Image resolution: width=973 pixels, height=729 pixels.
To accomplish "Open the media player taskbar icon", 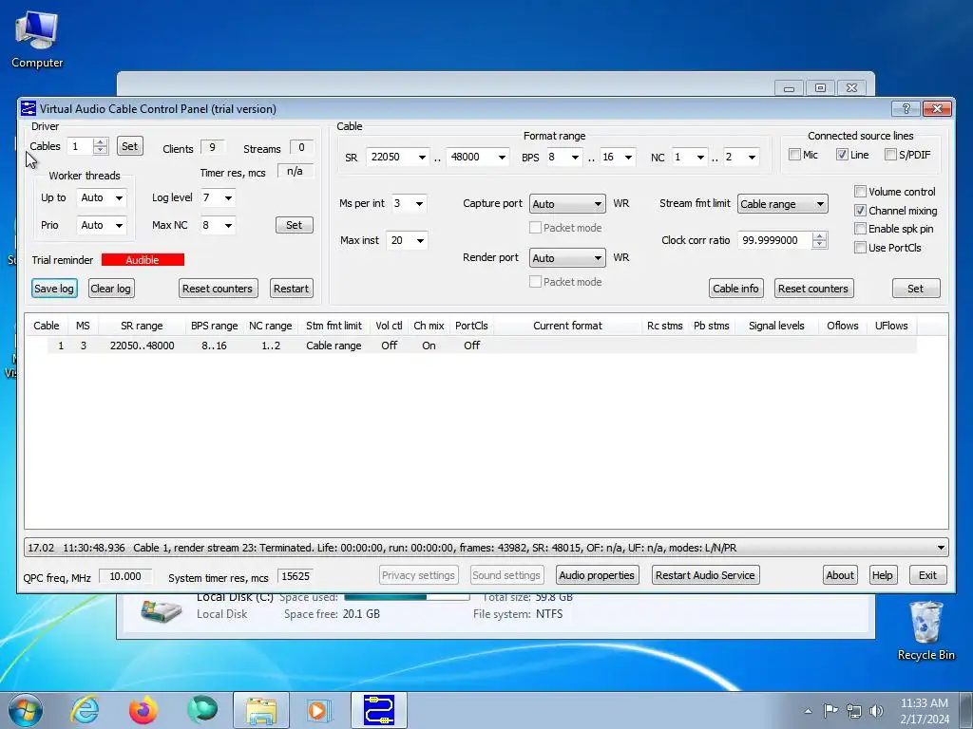I will [x=319, y=710].
